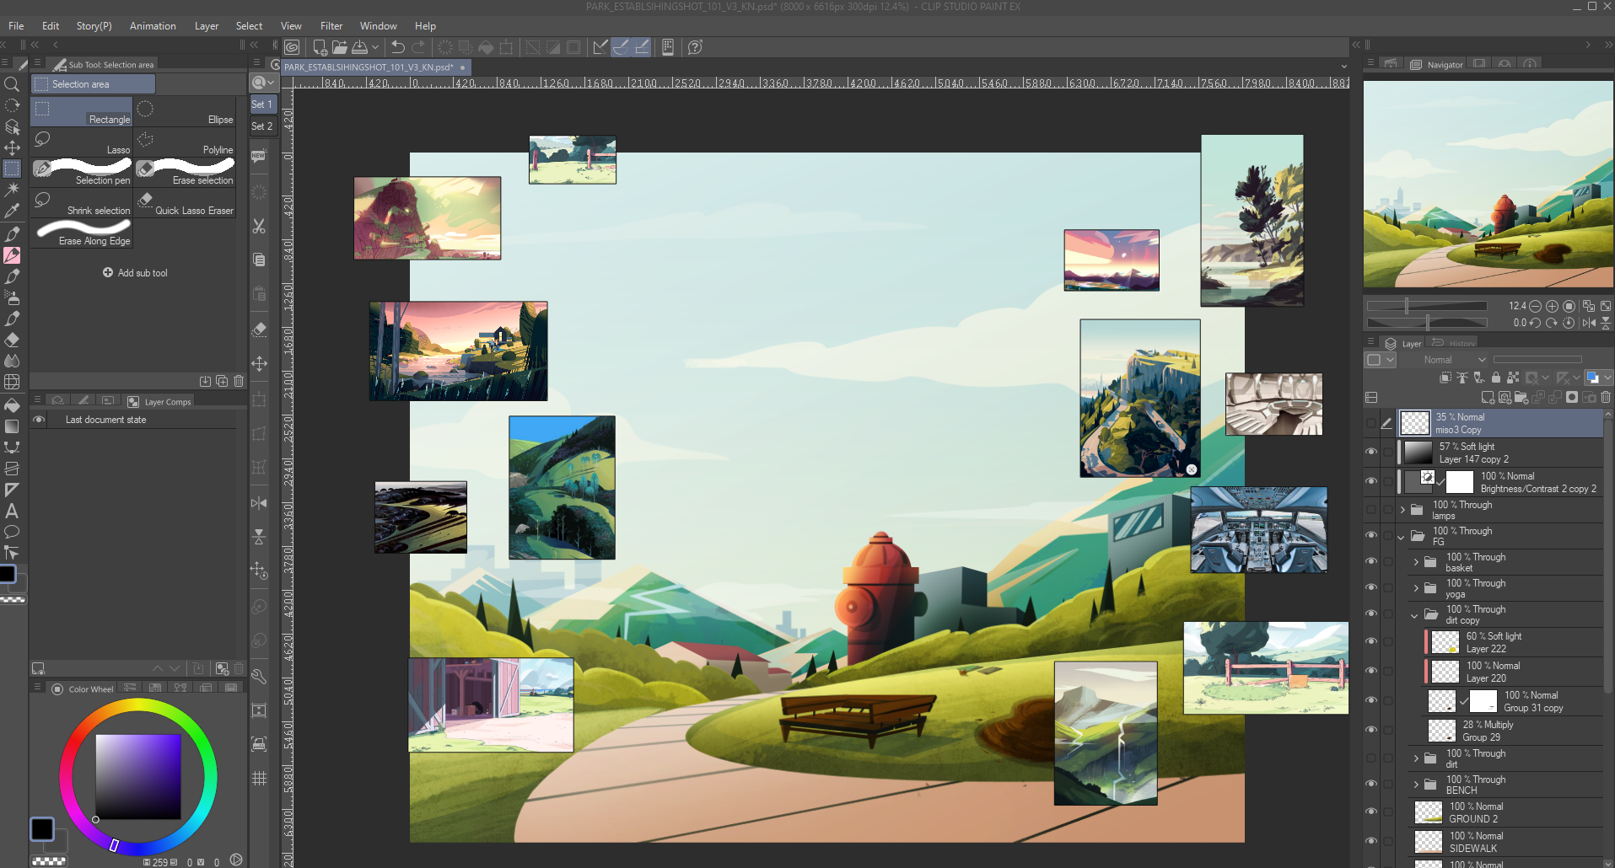The width and height of the screenshot is (1615, 868).
Task: Pick the Ellipse selection sub tool
Action: 185,110
